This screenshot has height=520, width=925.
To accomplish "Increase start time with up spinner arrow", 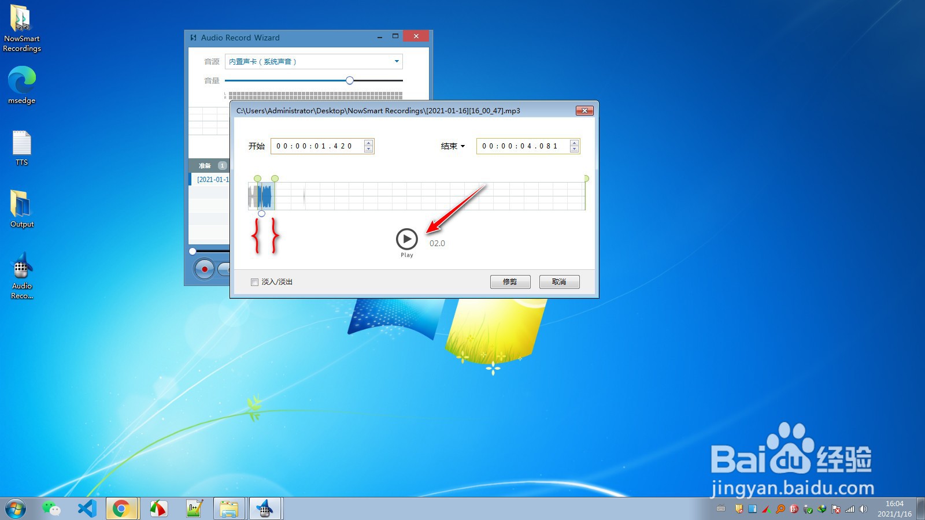I will point(369,143).
